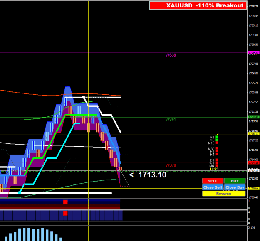Click the red 1714.15 price tag
260x241 pixels.
[x=253, y=163]
